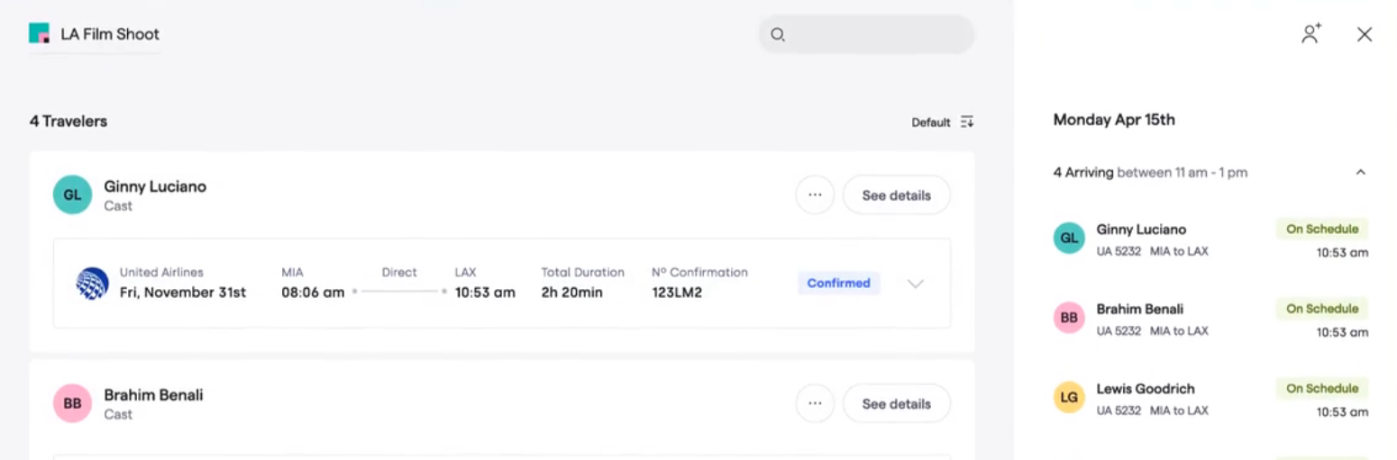1397x460 pixels.
Task: See details for Brahim Benali
Action: pos(896,404)
